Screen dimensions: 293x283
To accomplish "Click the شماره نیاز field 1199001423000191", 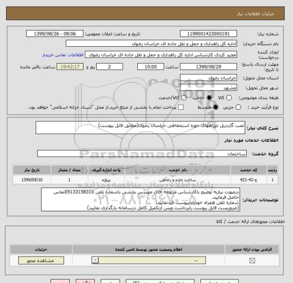I will tap(209, 34).
